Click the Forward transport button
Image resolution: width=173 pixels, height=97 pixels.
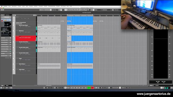(79, 88)
